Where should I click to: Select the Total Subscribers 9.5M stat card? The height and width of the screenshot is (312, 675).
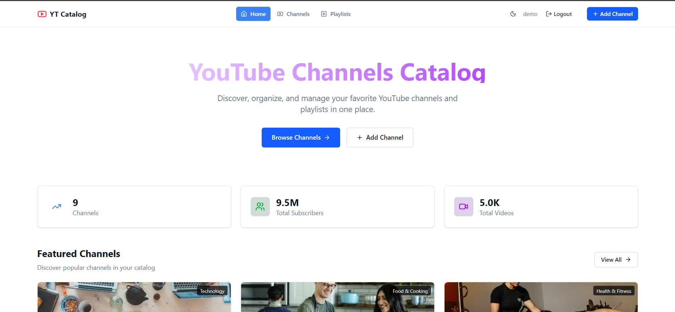point(337,207)
